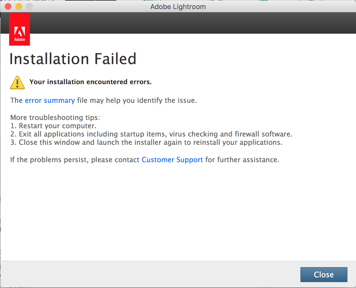Click '1. Restart your computer.' tip
The width and height of the screenshot is (356, 288).
click(53, 126)
